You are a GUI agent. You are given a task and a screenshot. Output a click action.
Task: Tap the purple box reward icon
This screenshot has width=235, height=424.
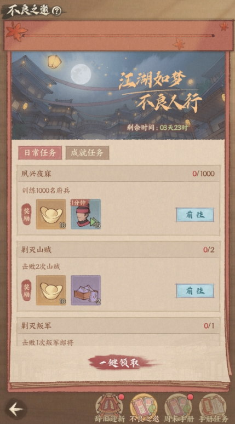click(x=85, y=290)
